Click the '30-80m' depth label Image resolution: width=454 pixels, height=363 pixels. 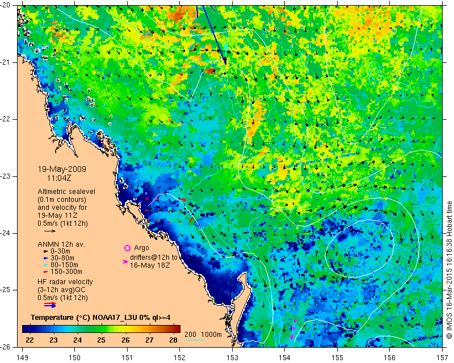62,258
